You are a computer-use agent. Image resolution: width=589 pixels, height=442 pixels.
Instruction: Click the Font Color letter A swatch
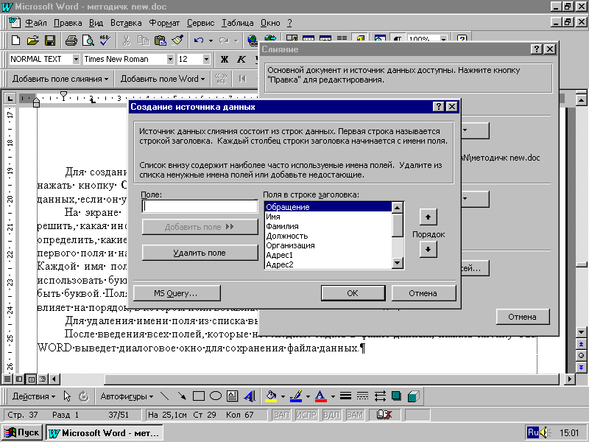[320, 396]
